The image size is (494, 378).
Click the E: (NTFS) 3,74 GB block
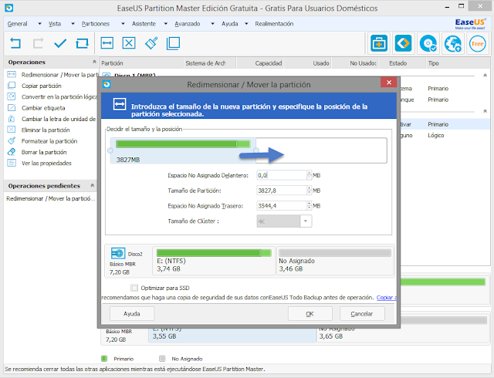[214, 262]
